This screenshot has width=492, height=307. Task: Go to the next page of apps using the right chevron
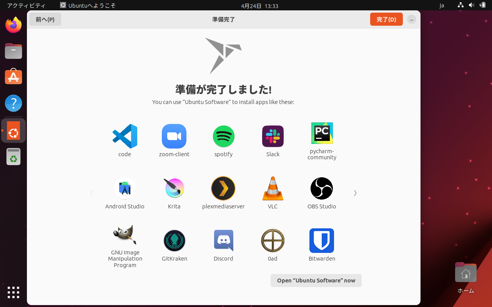click(355, 193)
